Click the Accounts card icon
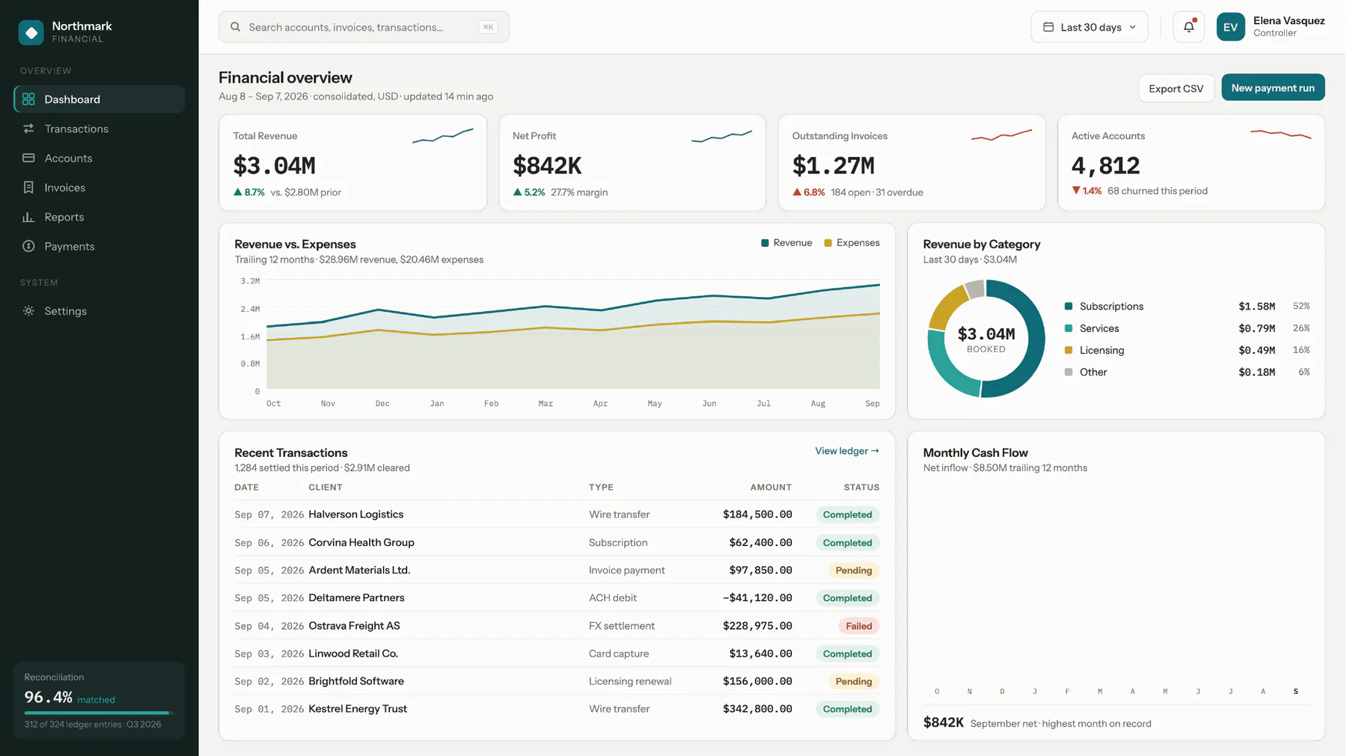1347x756 pixels. [x=28, y=158]
